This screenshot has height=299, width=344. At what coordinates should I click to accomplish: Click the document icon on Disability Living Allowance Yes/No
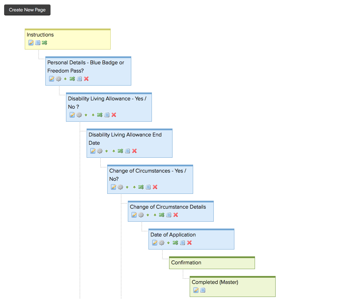pos(107,115)
